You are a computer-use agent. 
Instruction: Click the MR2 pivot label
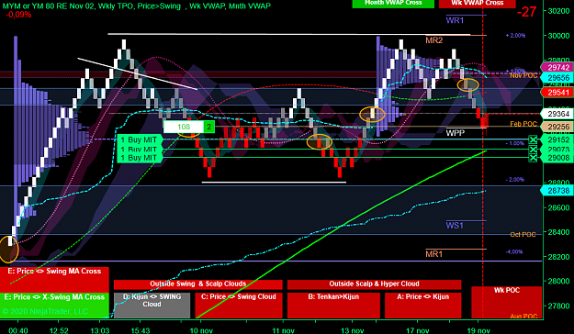tap(433, 40)
